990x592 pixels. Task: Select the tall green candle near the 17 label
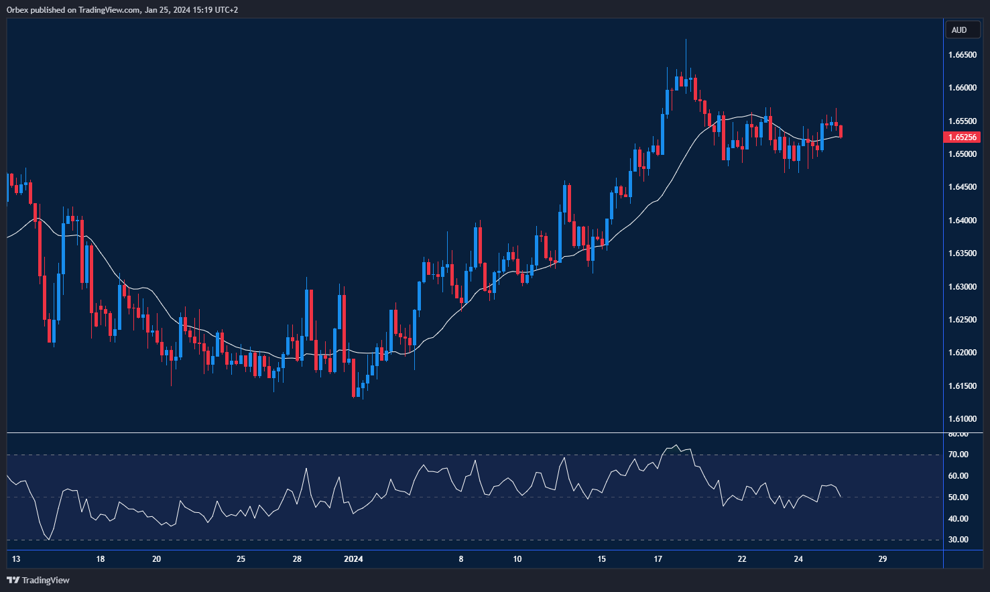tap(664, 134)
